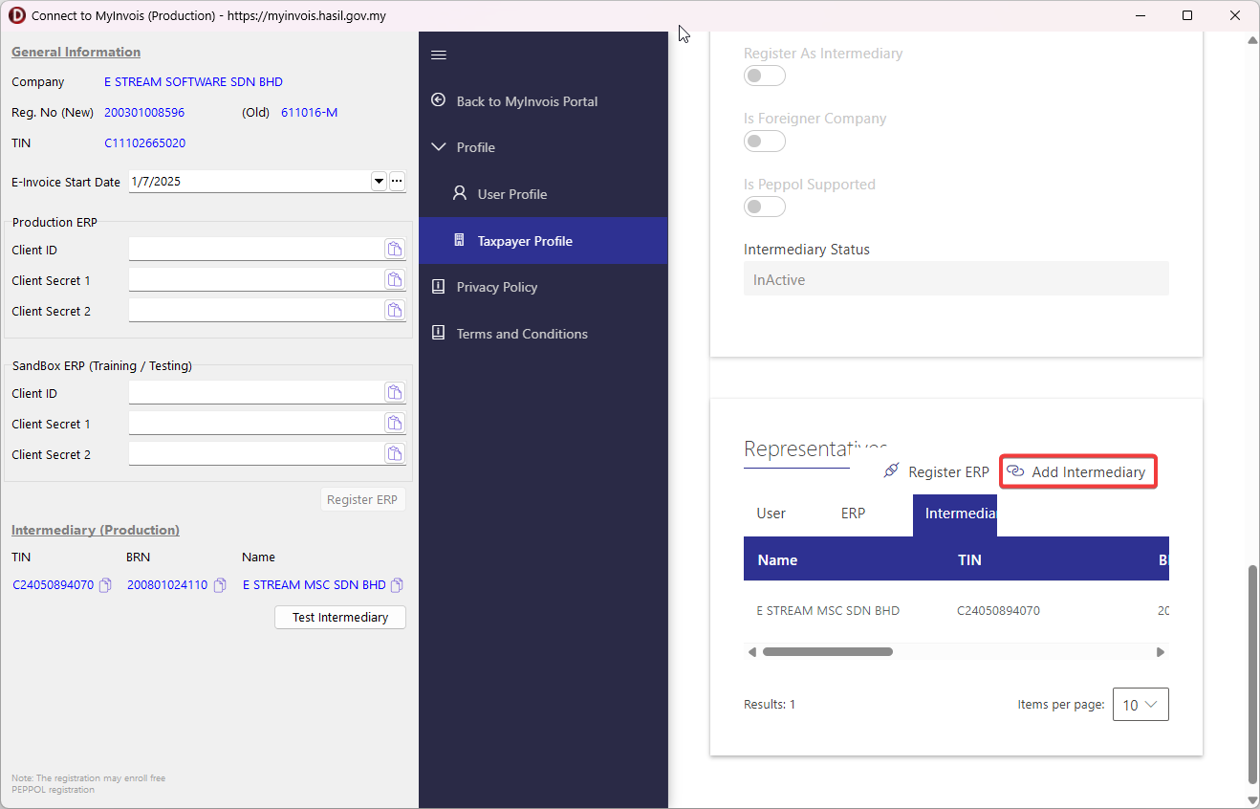Screen dimensions: 1260x809
Task: Paste into Production ERP Client ID field
Action: point(394,250)
